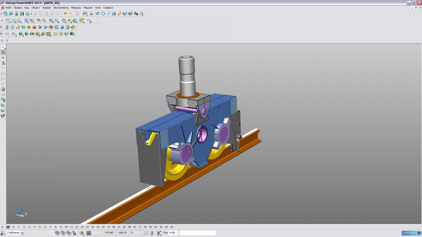Open the Модули menu

(x=88, y=7)
